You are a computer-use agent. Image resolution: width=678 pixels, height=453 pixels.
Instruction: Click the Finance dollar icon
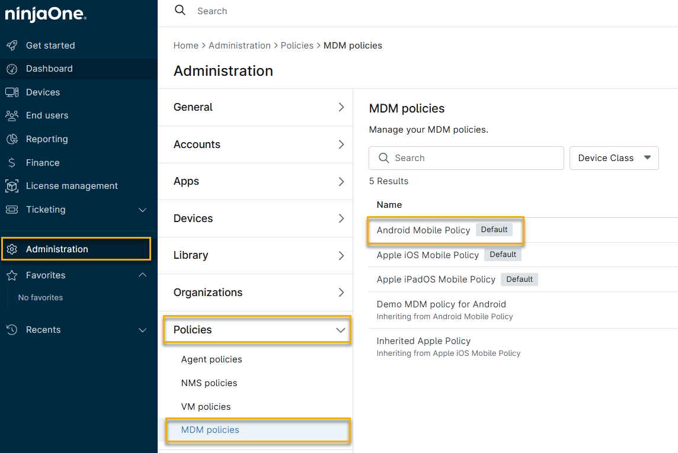pos(12,163)
